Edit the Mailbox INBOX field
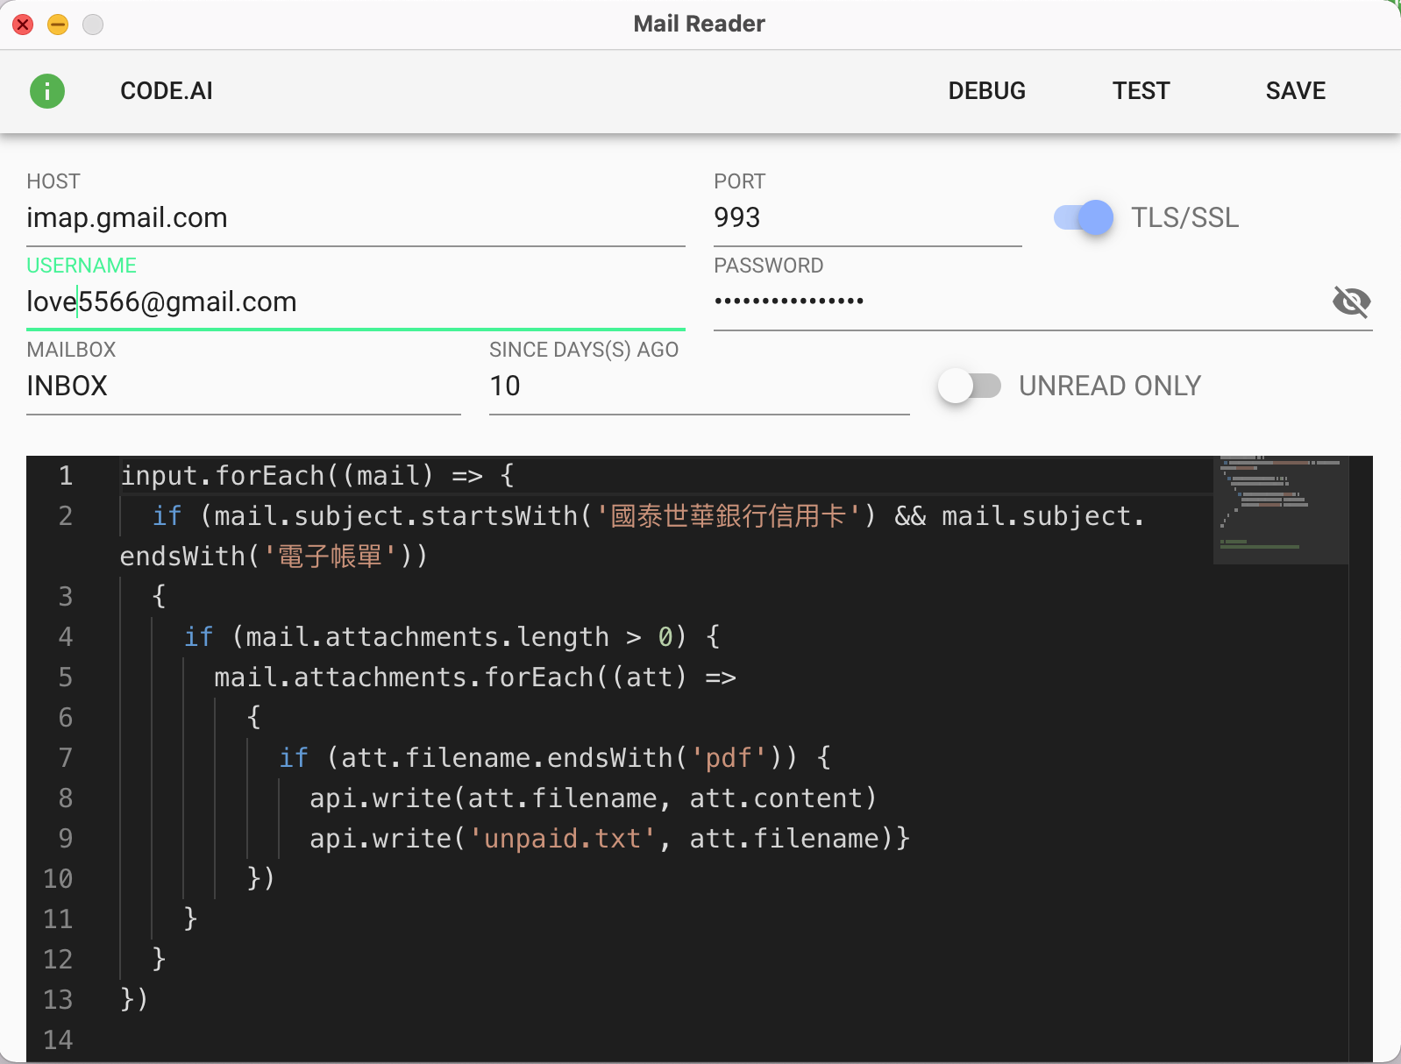 [243, 387]
